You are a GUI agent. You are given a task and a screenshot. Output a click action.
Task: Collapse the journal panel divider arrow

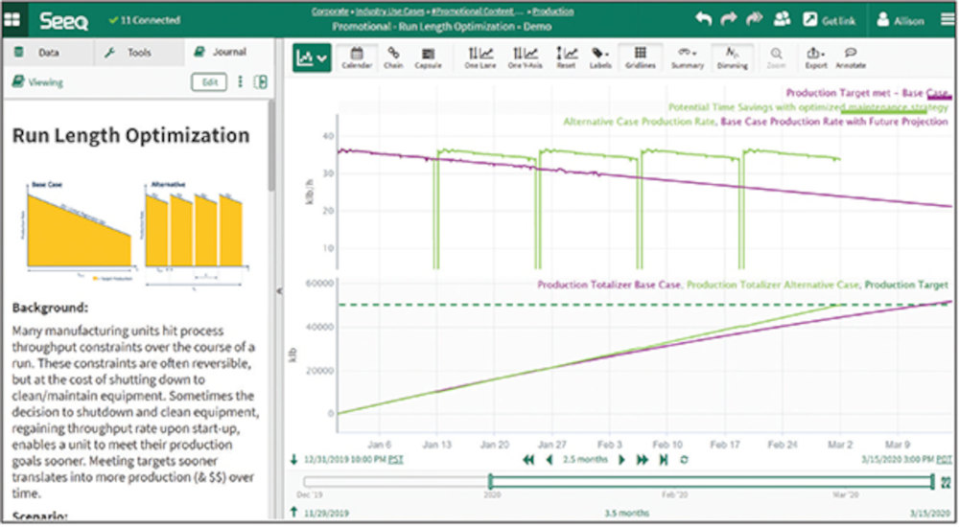pyautogui.click(x=279, y=291)
